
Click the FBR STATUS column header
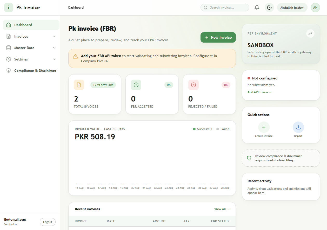pos(220,221)
